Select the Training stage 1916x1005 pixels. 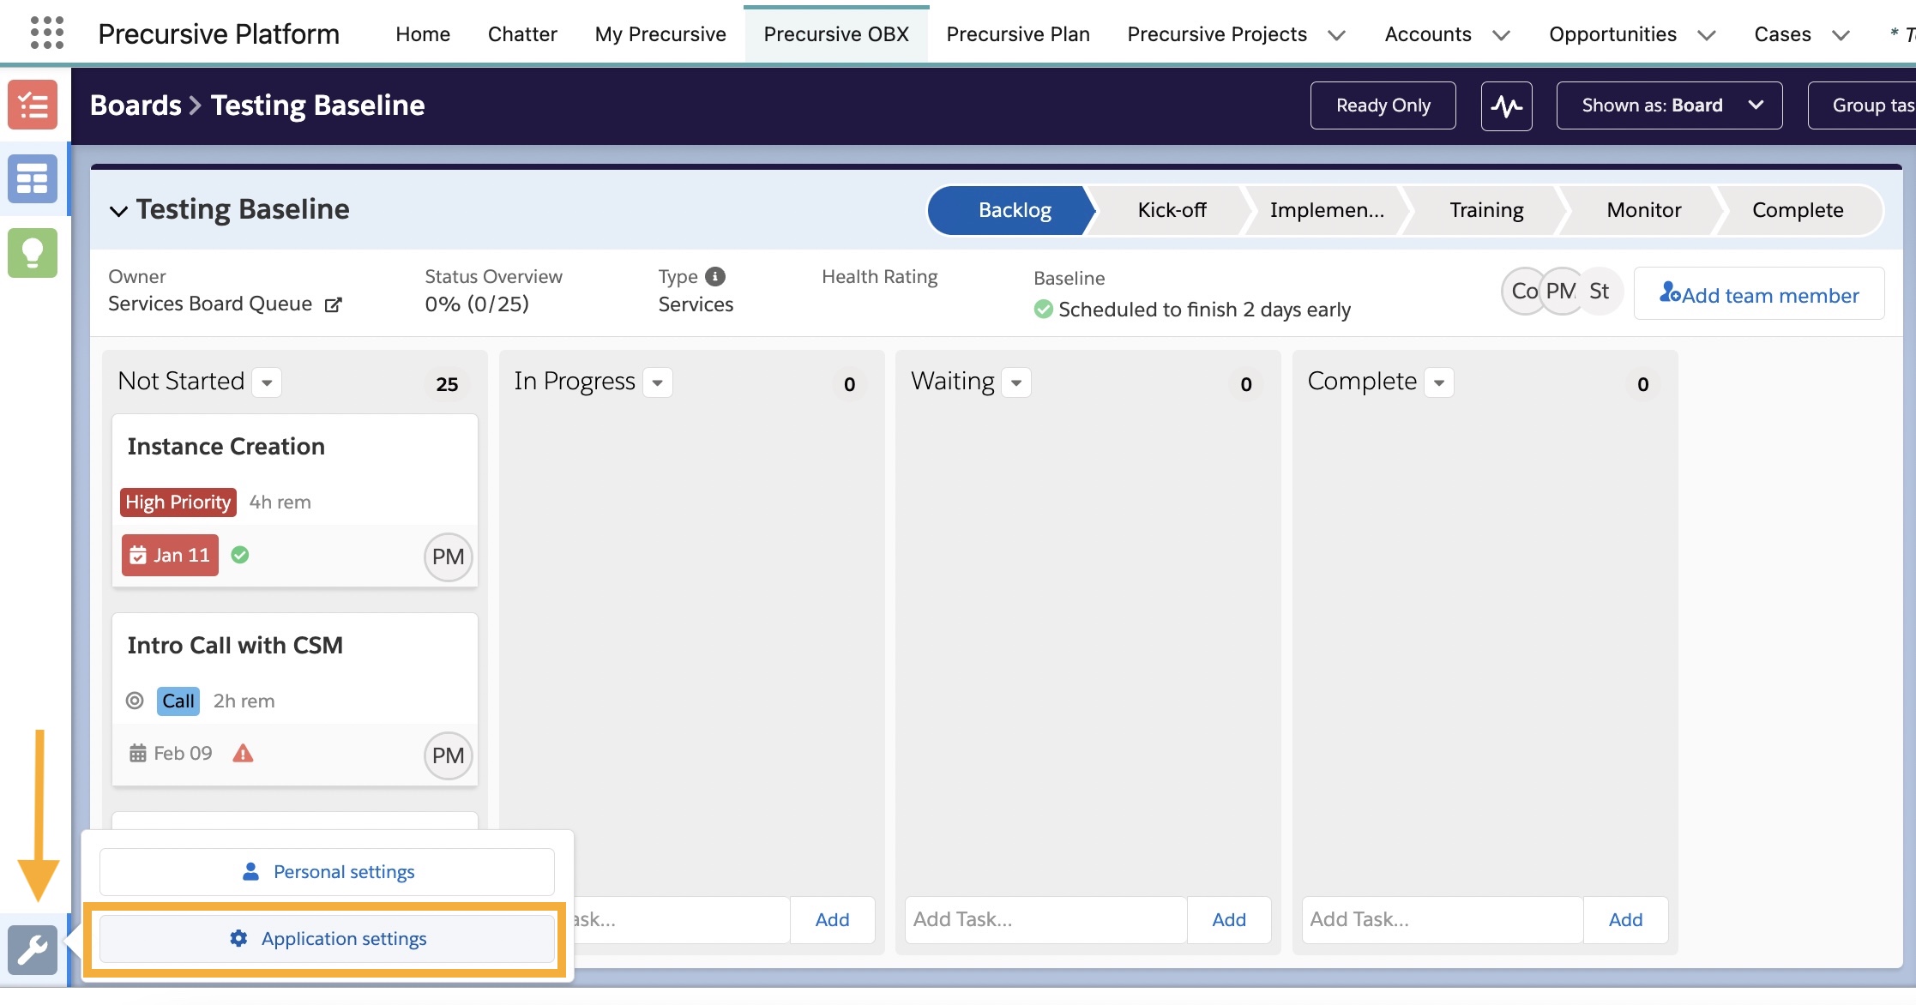(1486, 210)
